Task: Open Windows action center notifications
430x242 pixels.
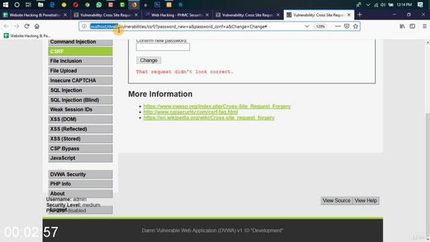Action: click(420, 5)
